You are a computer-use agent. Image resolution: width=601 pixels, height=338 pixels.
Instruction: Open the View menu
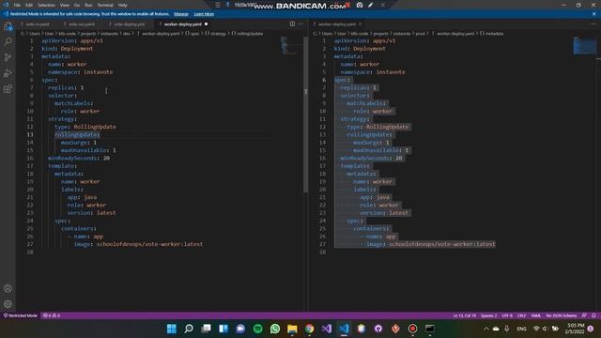65,5
